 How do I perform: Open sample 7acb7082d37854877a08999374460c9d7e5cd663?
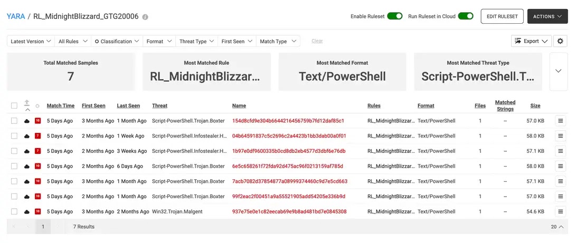tap(290, 181)
